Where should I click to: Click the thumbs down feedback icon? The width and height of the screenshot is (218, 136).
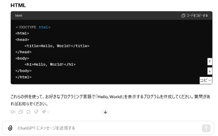click(x=36, y=112)
